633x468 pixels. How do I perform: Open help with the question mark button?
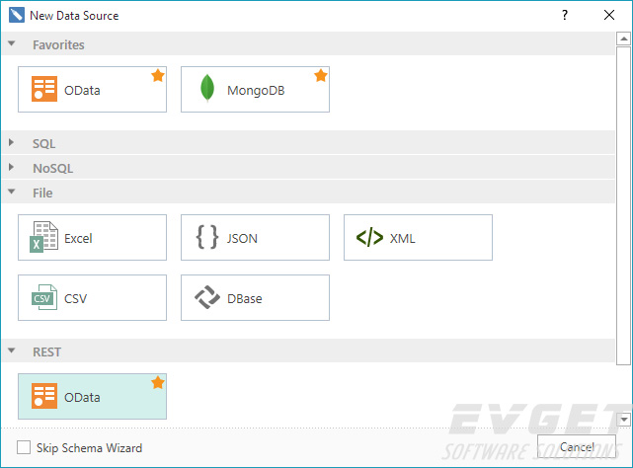pyautogui.click(x=565, y=16)
